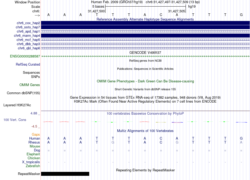Open the Common dbSNP(155) track label
Screen dimensions: 250x180
23,93
